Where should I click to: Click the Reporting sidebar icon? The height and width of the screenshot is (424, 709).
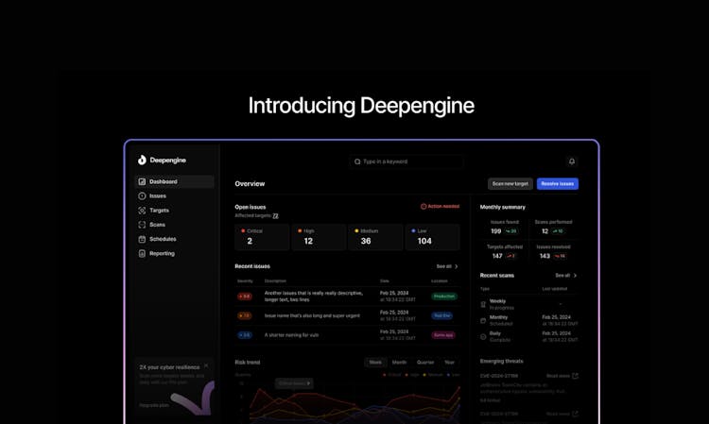(142, 253)
